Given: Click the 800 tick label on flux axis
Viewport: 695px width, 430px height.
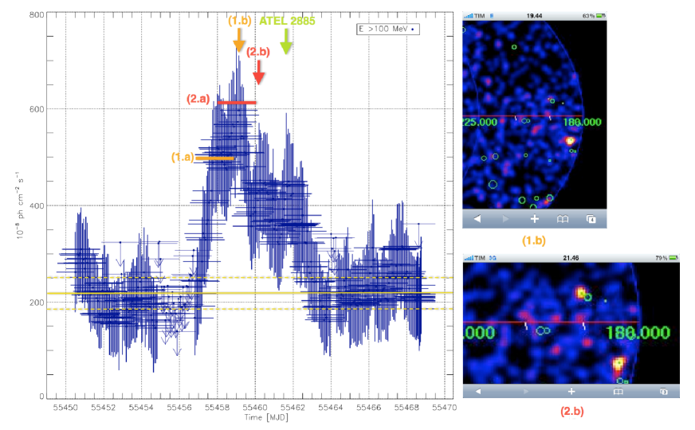Looking at the screenshot, I should point(37,14).
